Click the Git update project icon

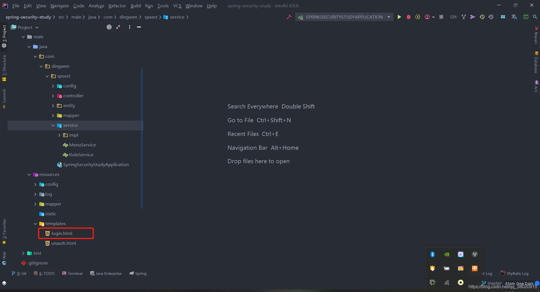(x=464, y=17)
